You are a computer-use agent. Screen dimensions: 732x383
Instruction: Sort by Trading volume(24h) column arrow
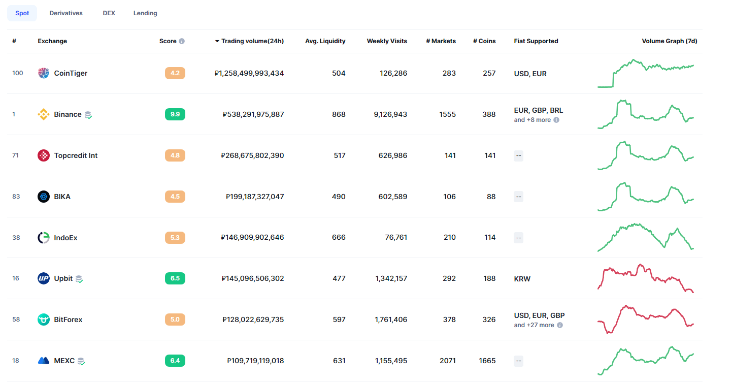(x=217, y=41)
